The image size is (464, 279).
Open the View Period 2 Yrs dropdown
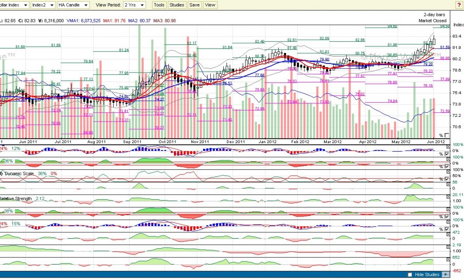[x=134, y=5]
